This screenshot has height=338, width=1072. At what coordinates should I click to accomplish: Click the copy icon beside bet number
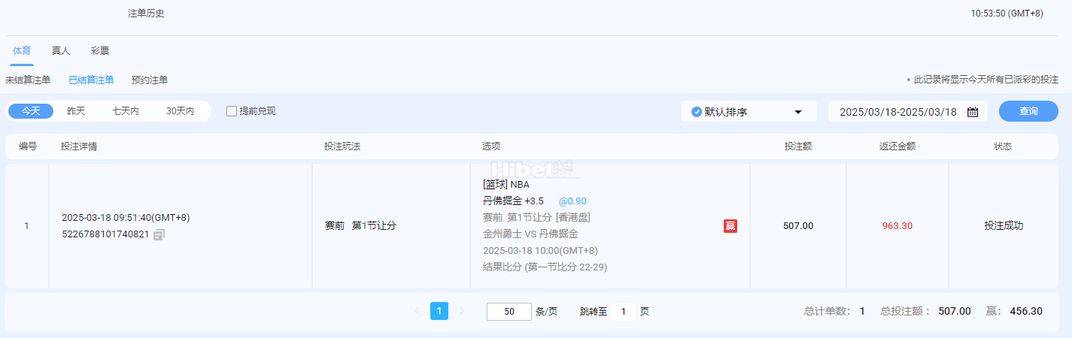[x=159, y=235]
